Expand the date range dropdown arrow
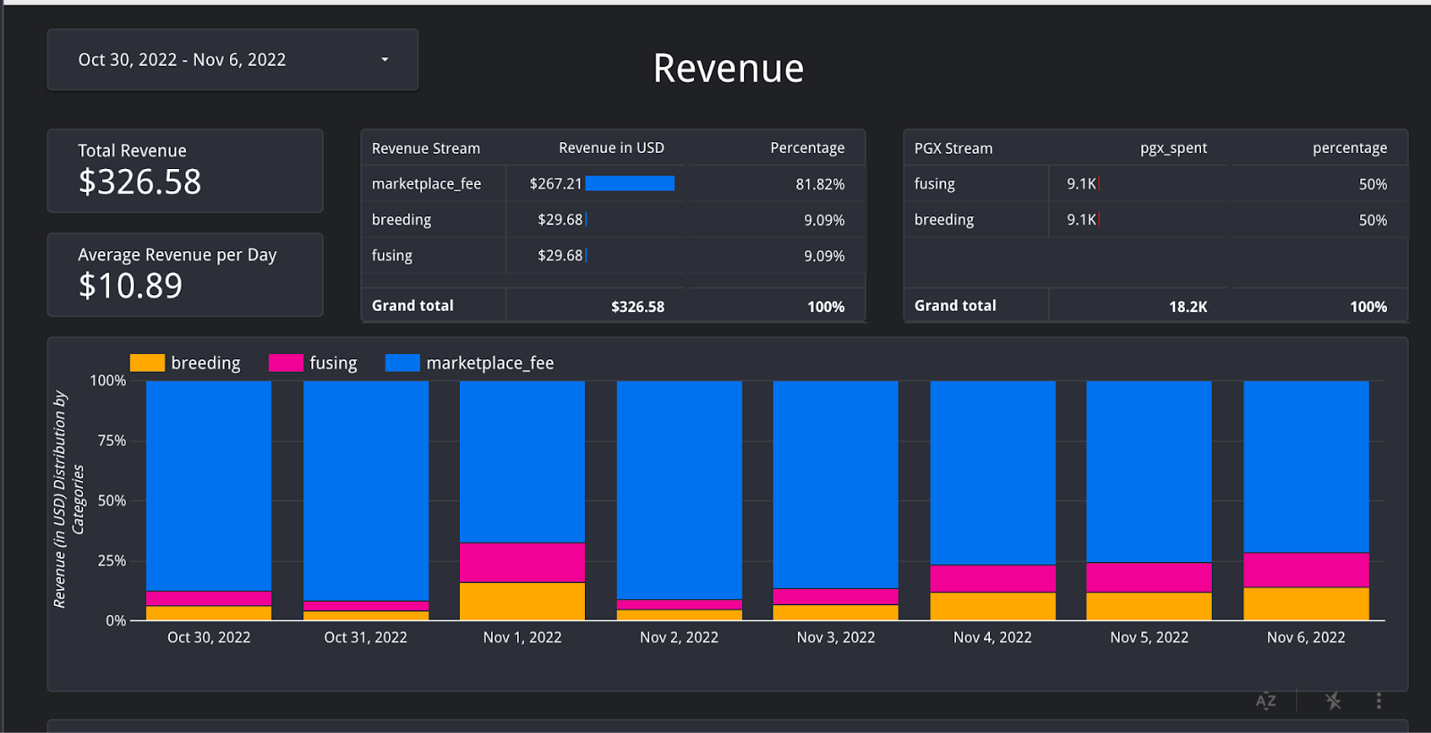 385,60
